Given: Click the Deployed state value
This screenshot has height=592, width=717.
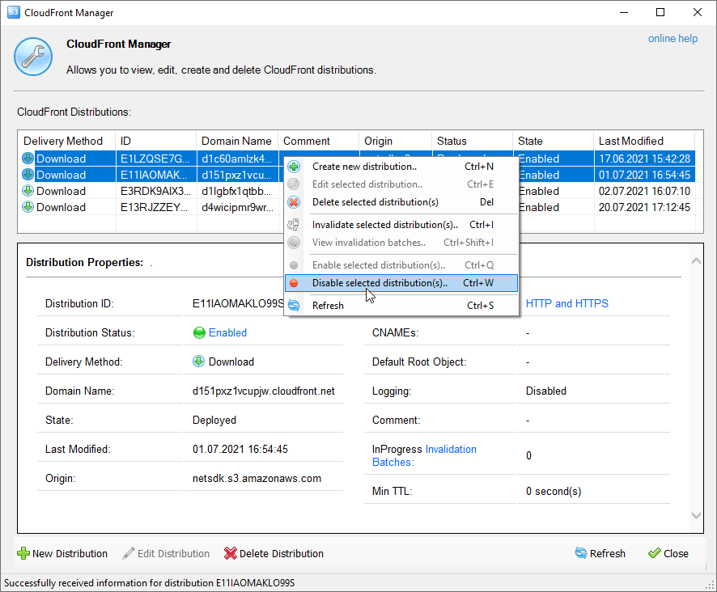Looking at the screenshot, I should [x=214, y=420].
